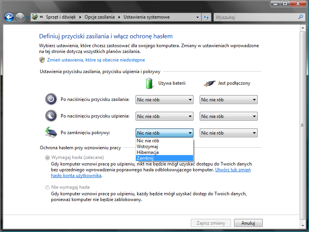The width and height of the screenshot is (309, 232).
Task: Select 'Wymagaj hasła (zalecane)' radio button
Action: tap(47, 158)
